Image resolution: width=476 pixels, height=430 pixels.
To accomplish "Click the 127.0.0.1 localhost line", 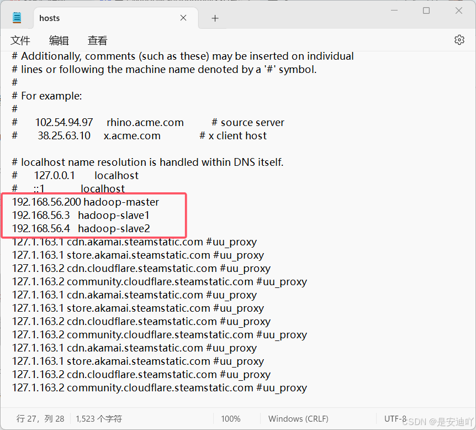I will [x=75, y=176].
